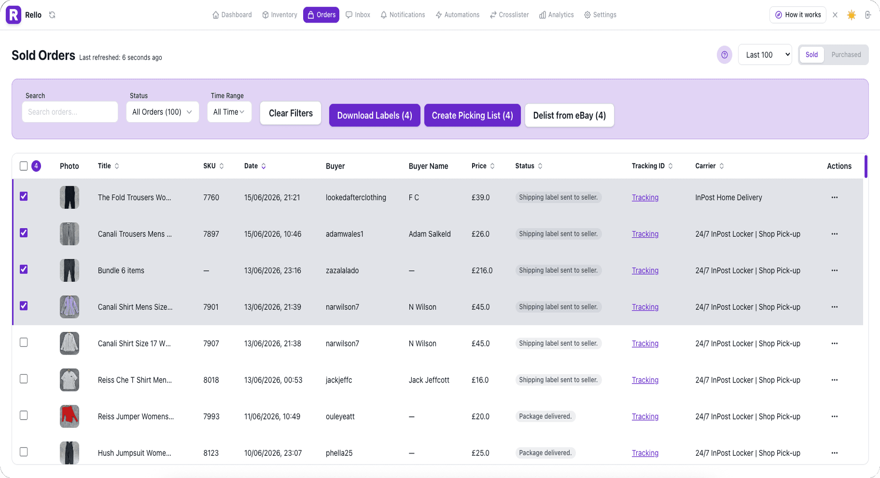Open Automations in the top nav
Viewport: 880px width, 478px height.
[458, 15]
